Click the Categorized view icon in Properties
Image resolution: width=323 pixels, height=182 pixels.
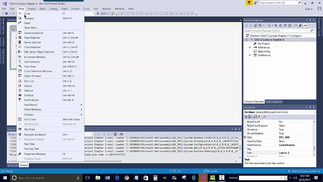[246, 117]
